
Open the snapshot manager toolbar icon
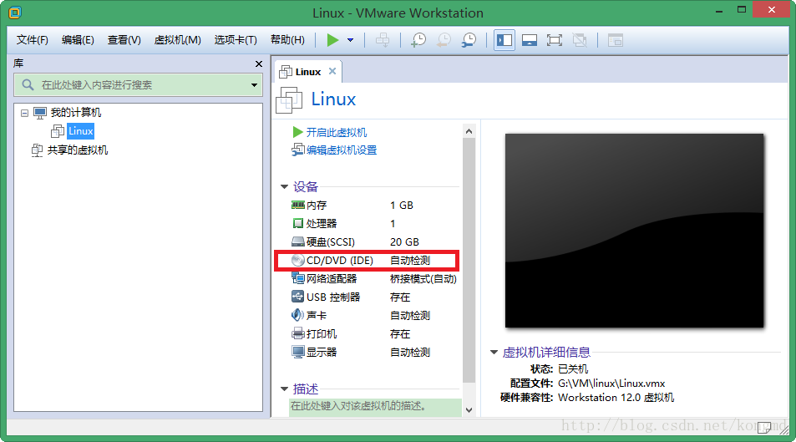tap(469, 40)
